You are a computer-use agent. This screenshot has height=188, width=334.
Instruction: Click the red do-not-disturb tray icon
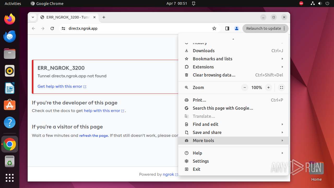click(x=301, y=3)
